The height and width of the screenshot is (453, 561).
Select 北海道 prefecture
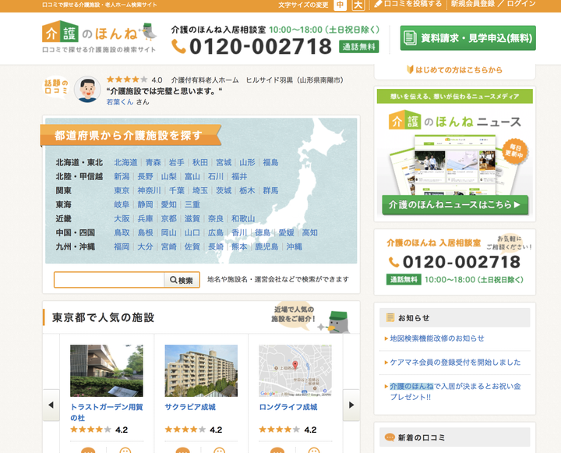click(125, 163)
